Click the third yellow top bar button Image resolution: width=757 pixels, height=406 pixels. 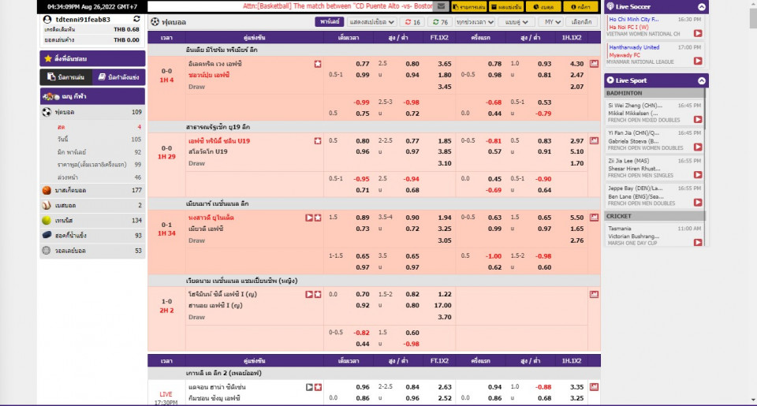tap(543, 7)
